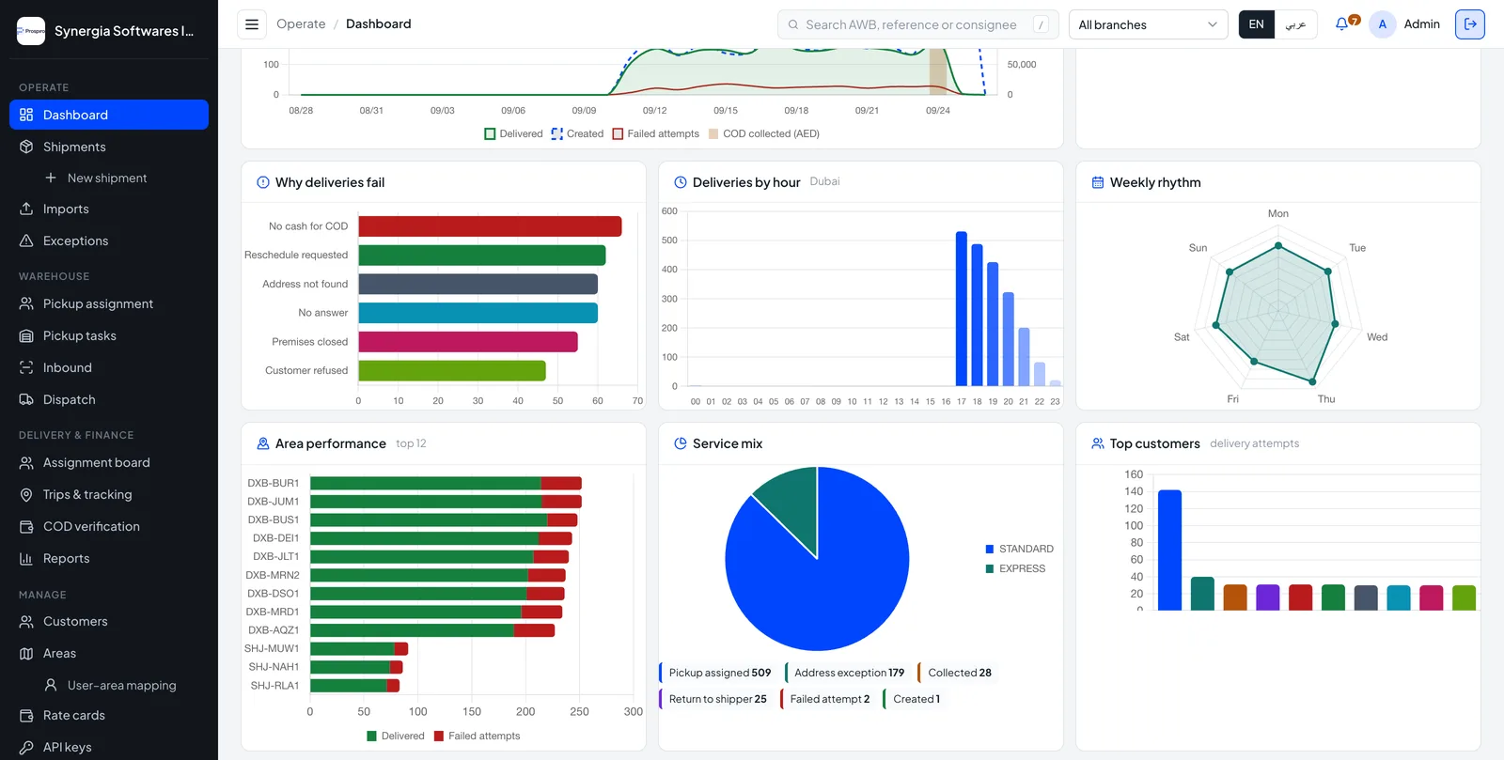This screenshot has width=1504, height=760.
Task: Click the Imports upload icon
Action: (26, 209)
